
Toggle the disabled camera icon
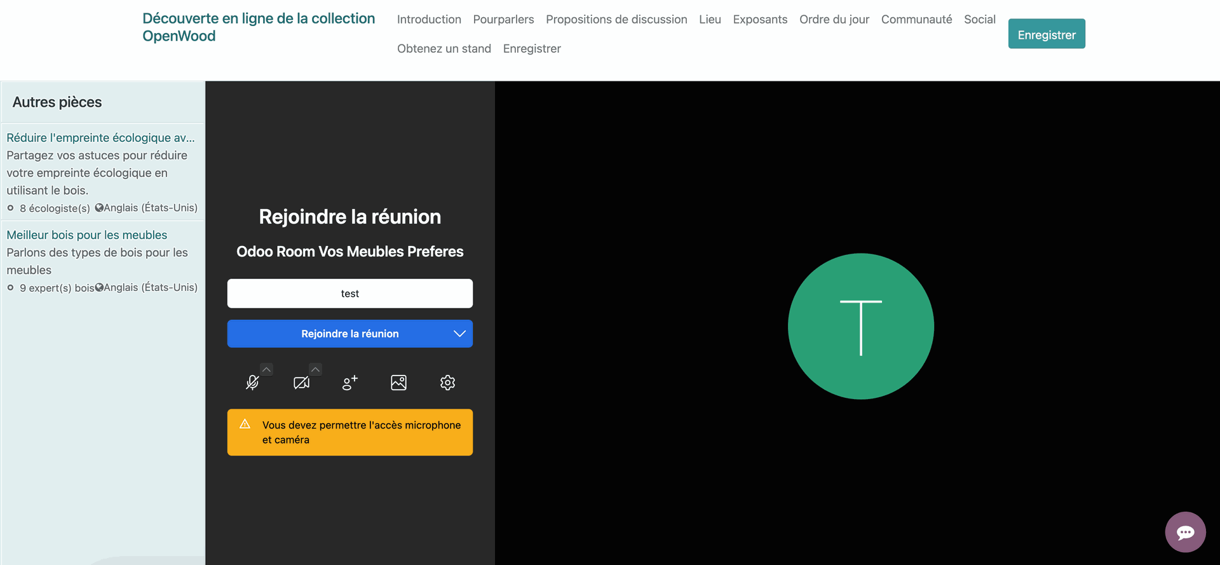click(x=301, y=383)
